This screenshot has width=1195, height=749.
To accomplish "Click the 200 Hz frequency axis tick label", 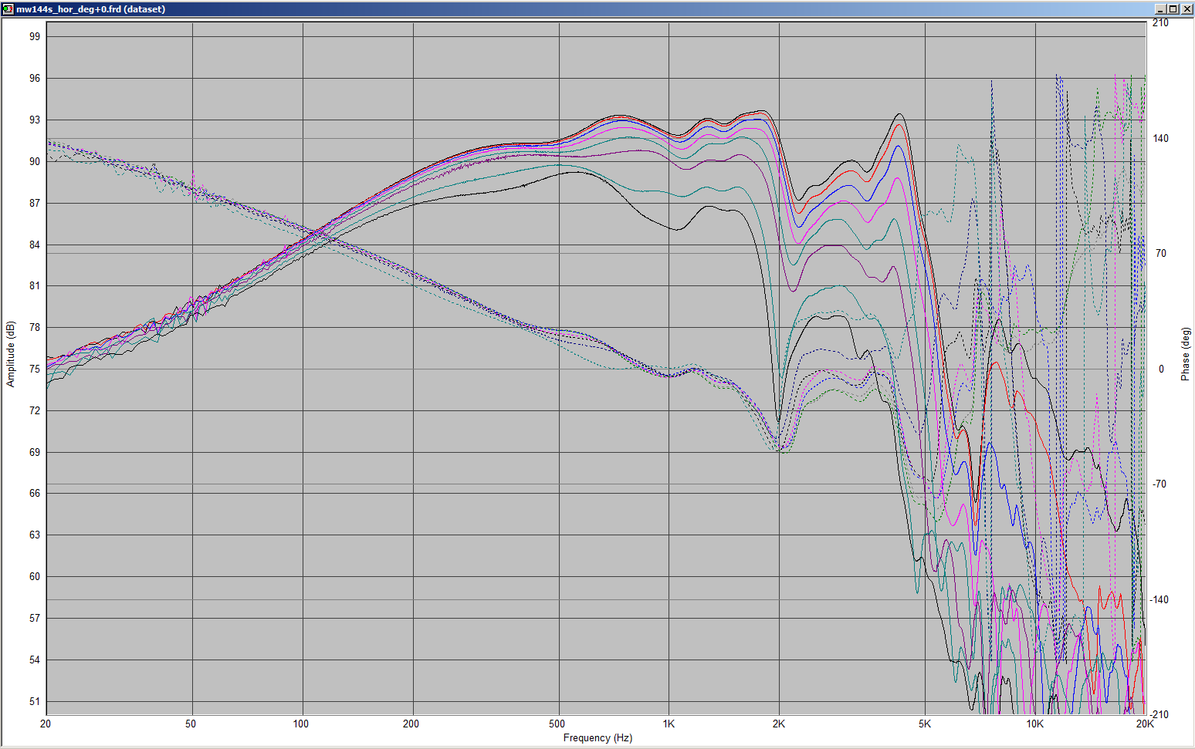I will 411,724.
